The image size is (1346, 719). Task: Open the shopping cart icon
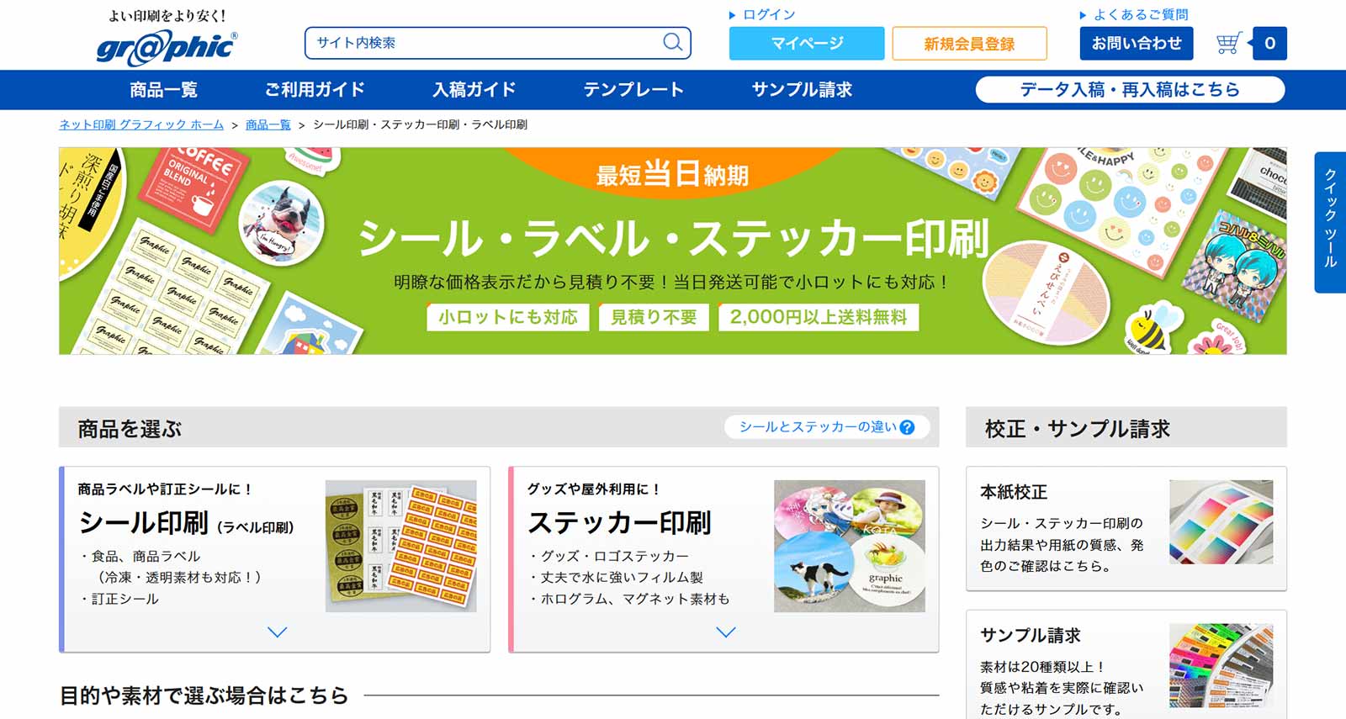(1229, 43)
